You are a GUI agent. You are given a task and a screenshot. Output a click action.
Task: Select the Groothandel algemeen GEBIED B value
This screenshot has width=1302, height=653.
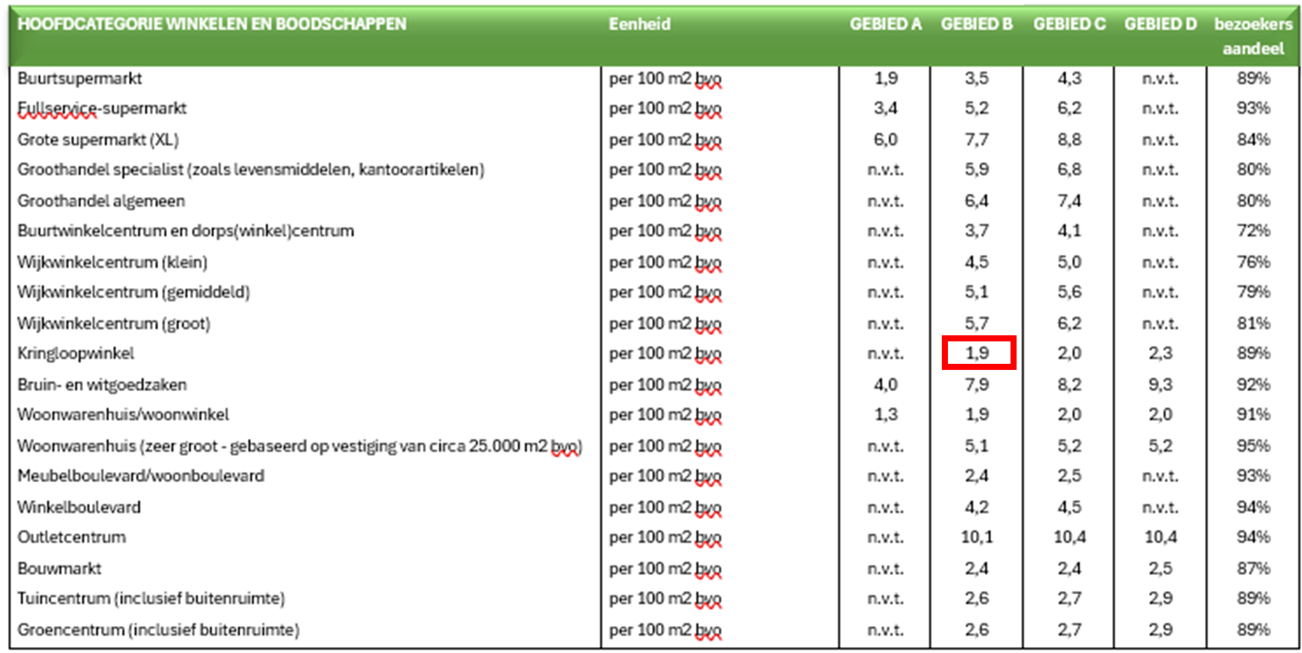976,201
